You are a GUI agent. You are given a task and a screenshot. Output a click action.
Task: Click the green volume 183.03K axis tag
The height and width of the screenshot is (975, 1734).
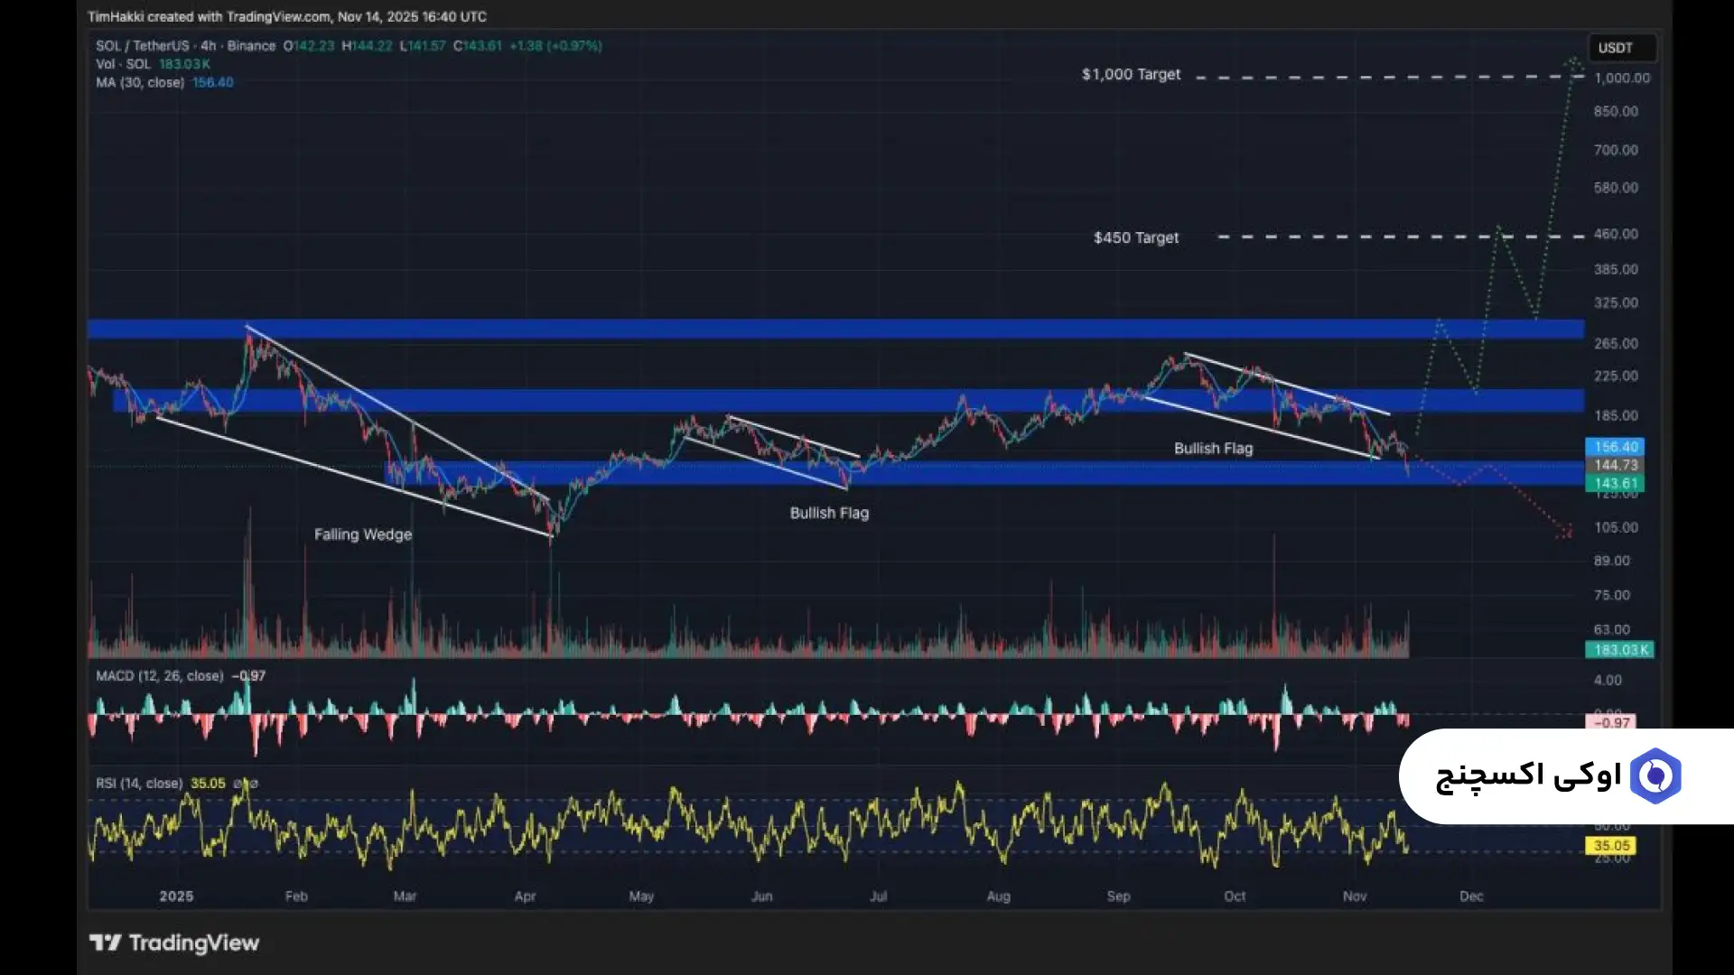[1620, 650]
